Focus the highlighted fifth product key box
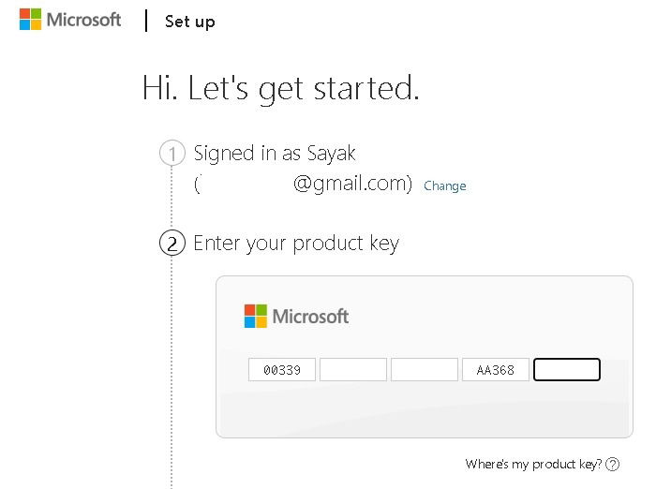This screenshot has height=489, width=656. [x=567, y=370]
